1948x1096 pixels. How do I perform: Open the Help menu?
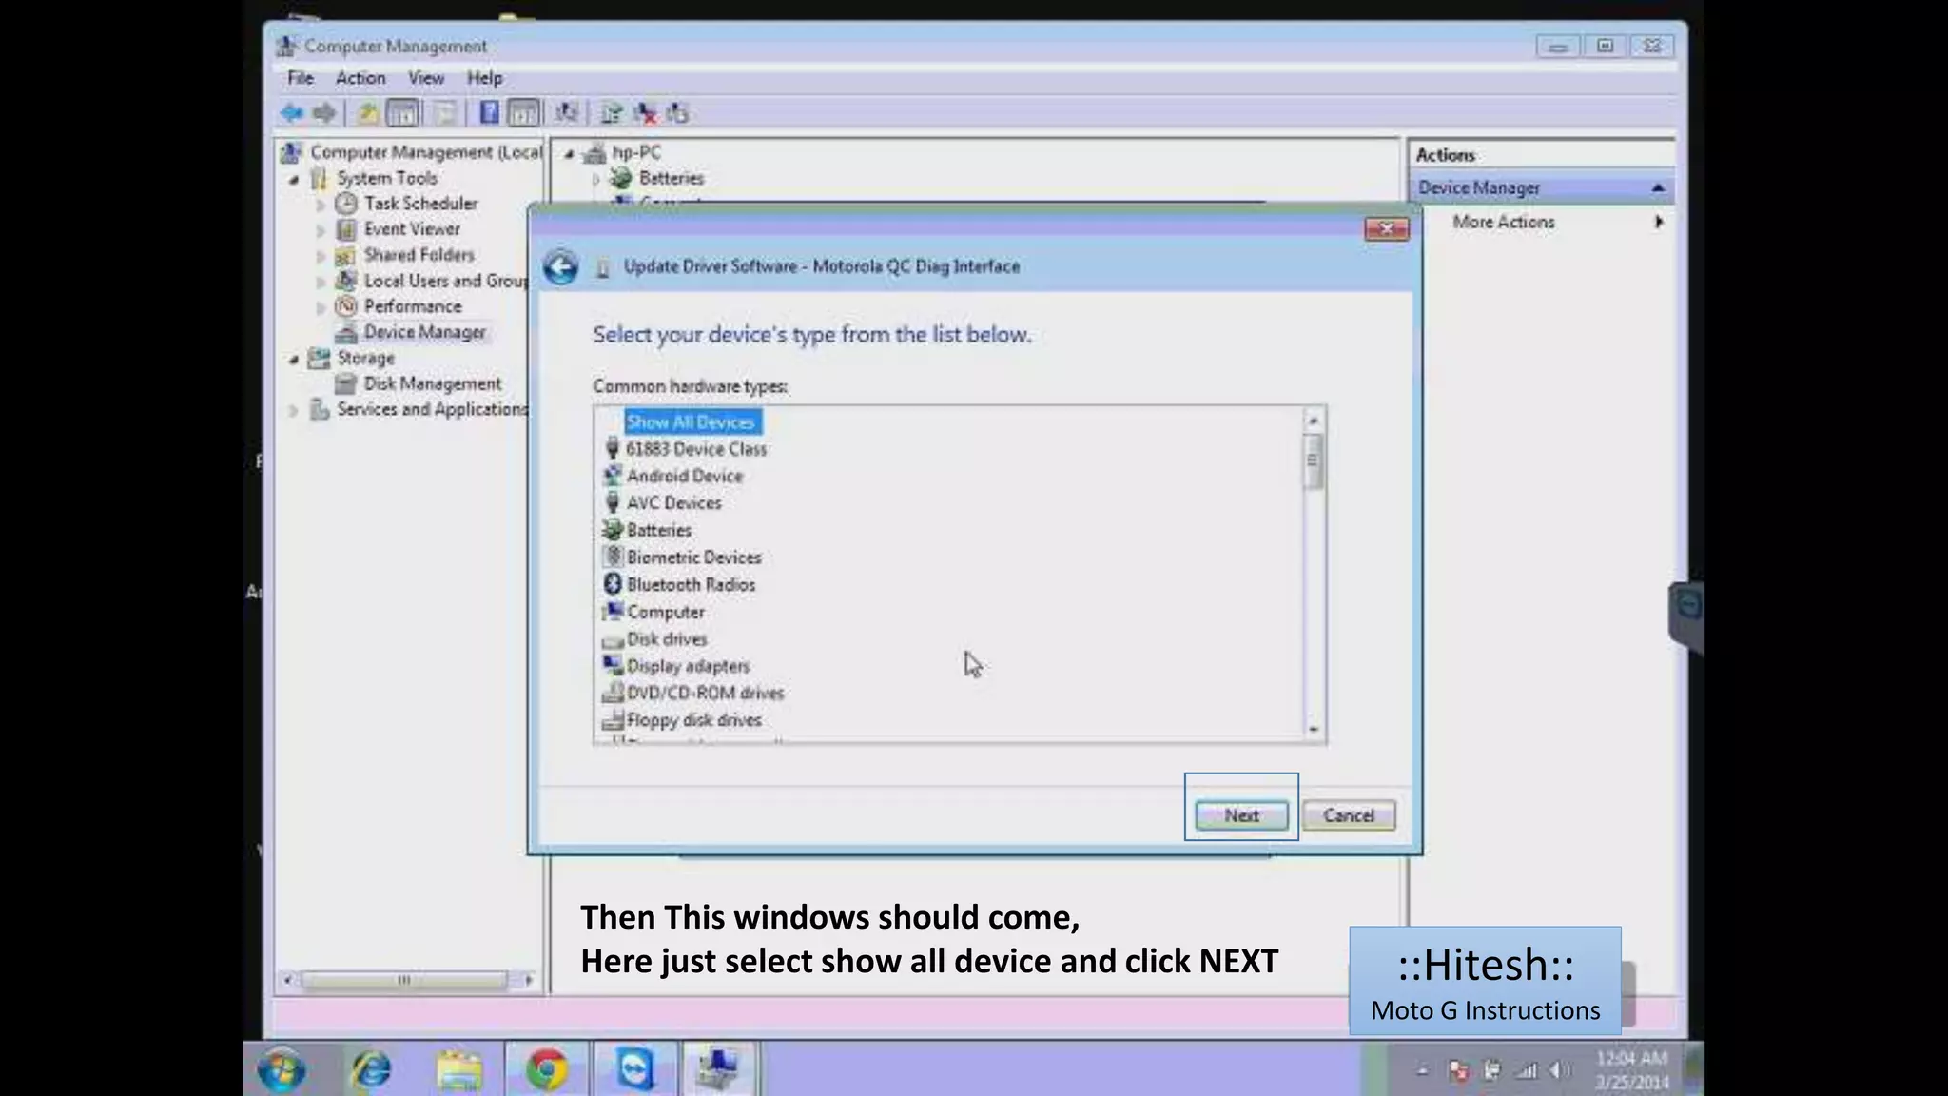[x=484, y=78]
